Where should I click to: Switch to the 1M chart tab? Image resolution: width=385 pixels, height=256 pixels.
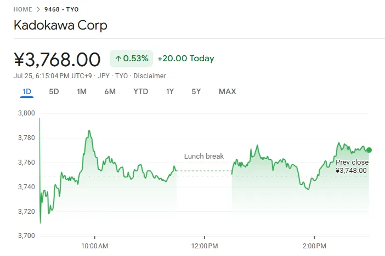(82, 91)
